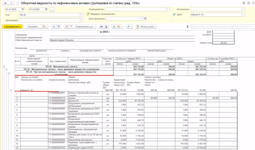
Task: Expand all groups icon
Action: (66, 26)
